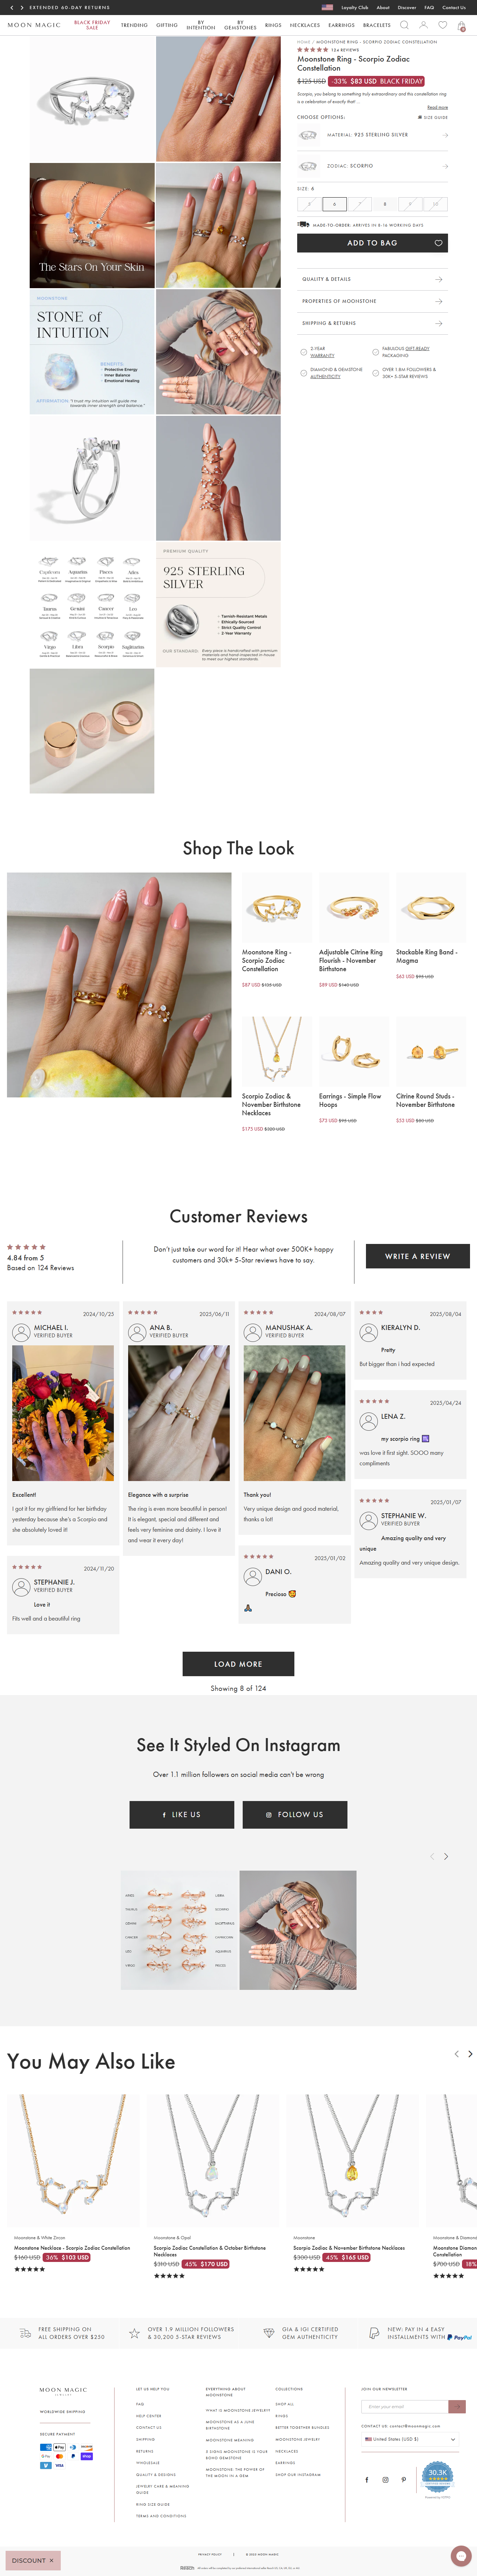Open the search magnifier icon in header

pos(404,25)
